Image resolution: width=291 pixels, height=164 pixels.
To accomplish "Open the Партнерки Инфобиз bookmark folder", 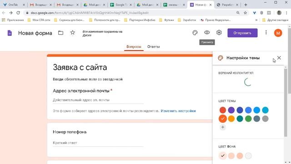I will tap(140, 20).
